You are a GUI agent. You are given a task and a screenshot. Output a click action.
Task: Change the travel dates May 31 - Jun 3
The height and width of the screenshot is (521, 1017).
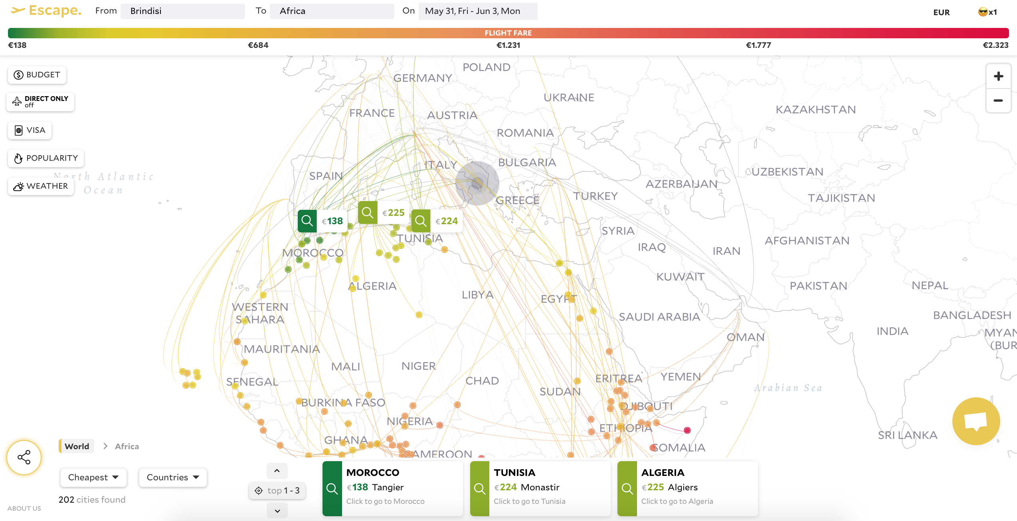[x=478, y=11]
